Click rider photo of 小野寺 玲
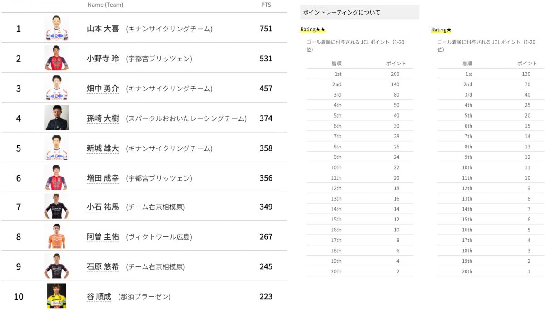Viewport: 545px width, 310px height. point(57,58)
